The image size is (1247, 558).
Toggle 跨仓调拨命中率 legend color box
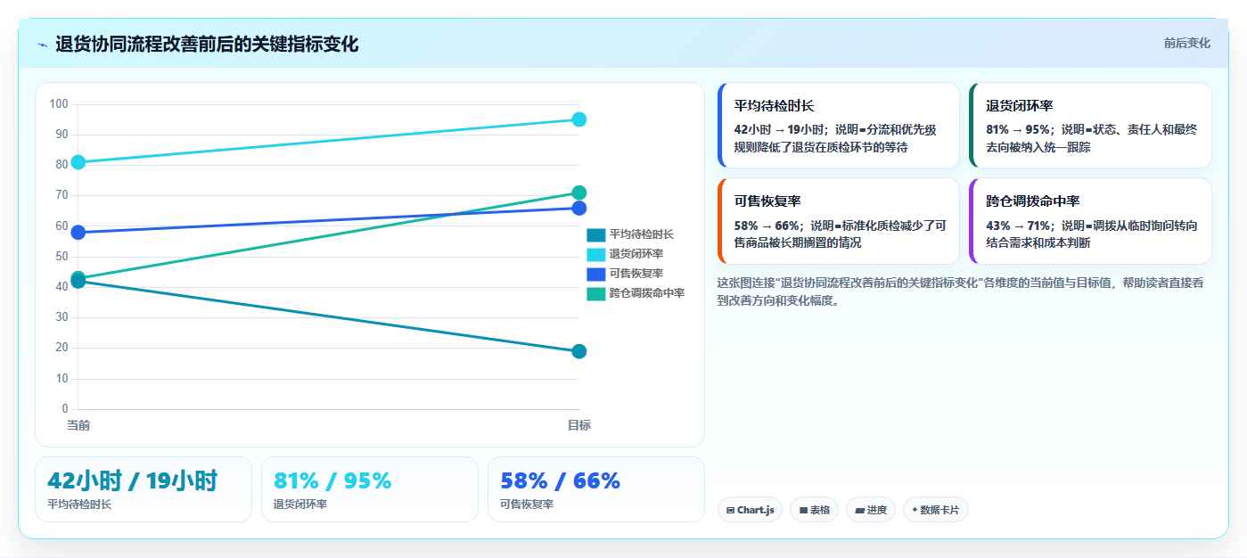click(x=595, y=293)
